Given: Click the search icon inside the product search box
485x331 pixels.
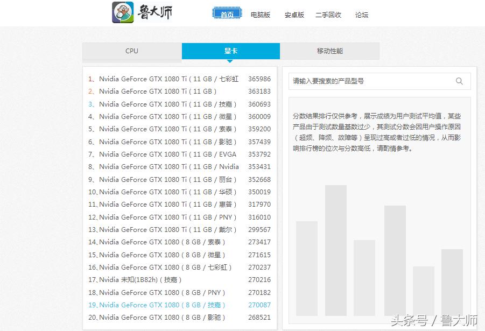Looking at the screenshot, I should 459,81.
